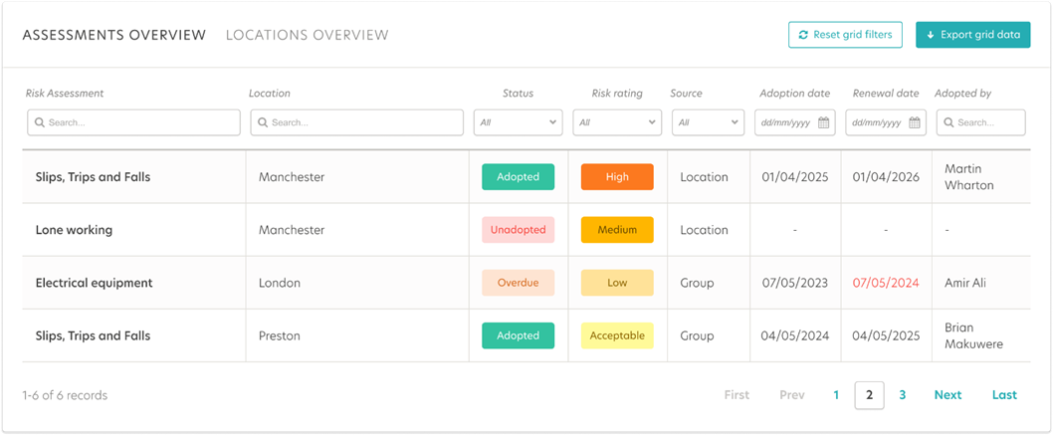Jump to the Last page
The image size is (1053, 435).
coord(1004,395)
